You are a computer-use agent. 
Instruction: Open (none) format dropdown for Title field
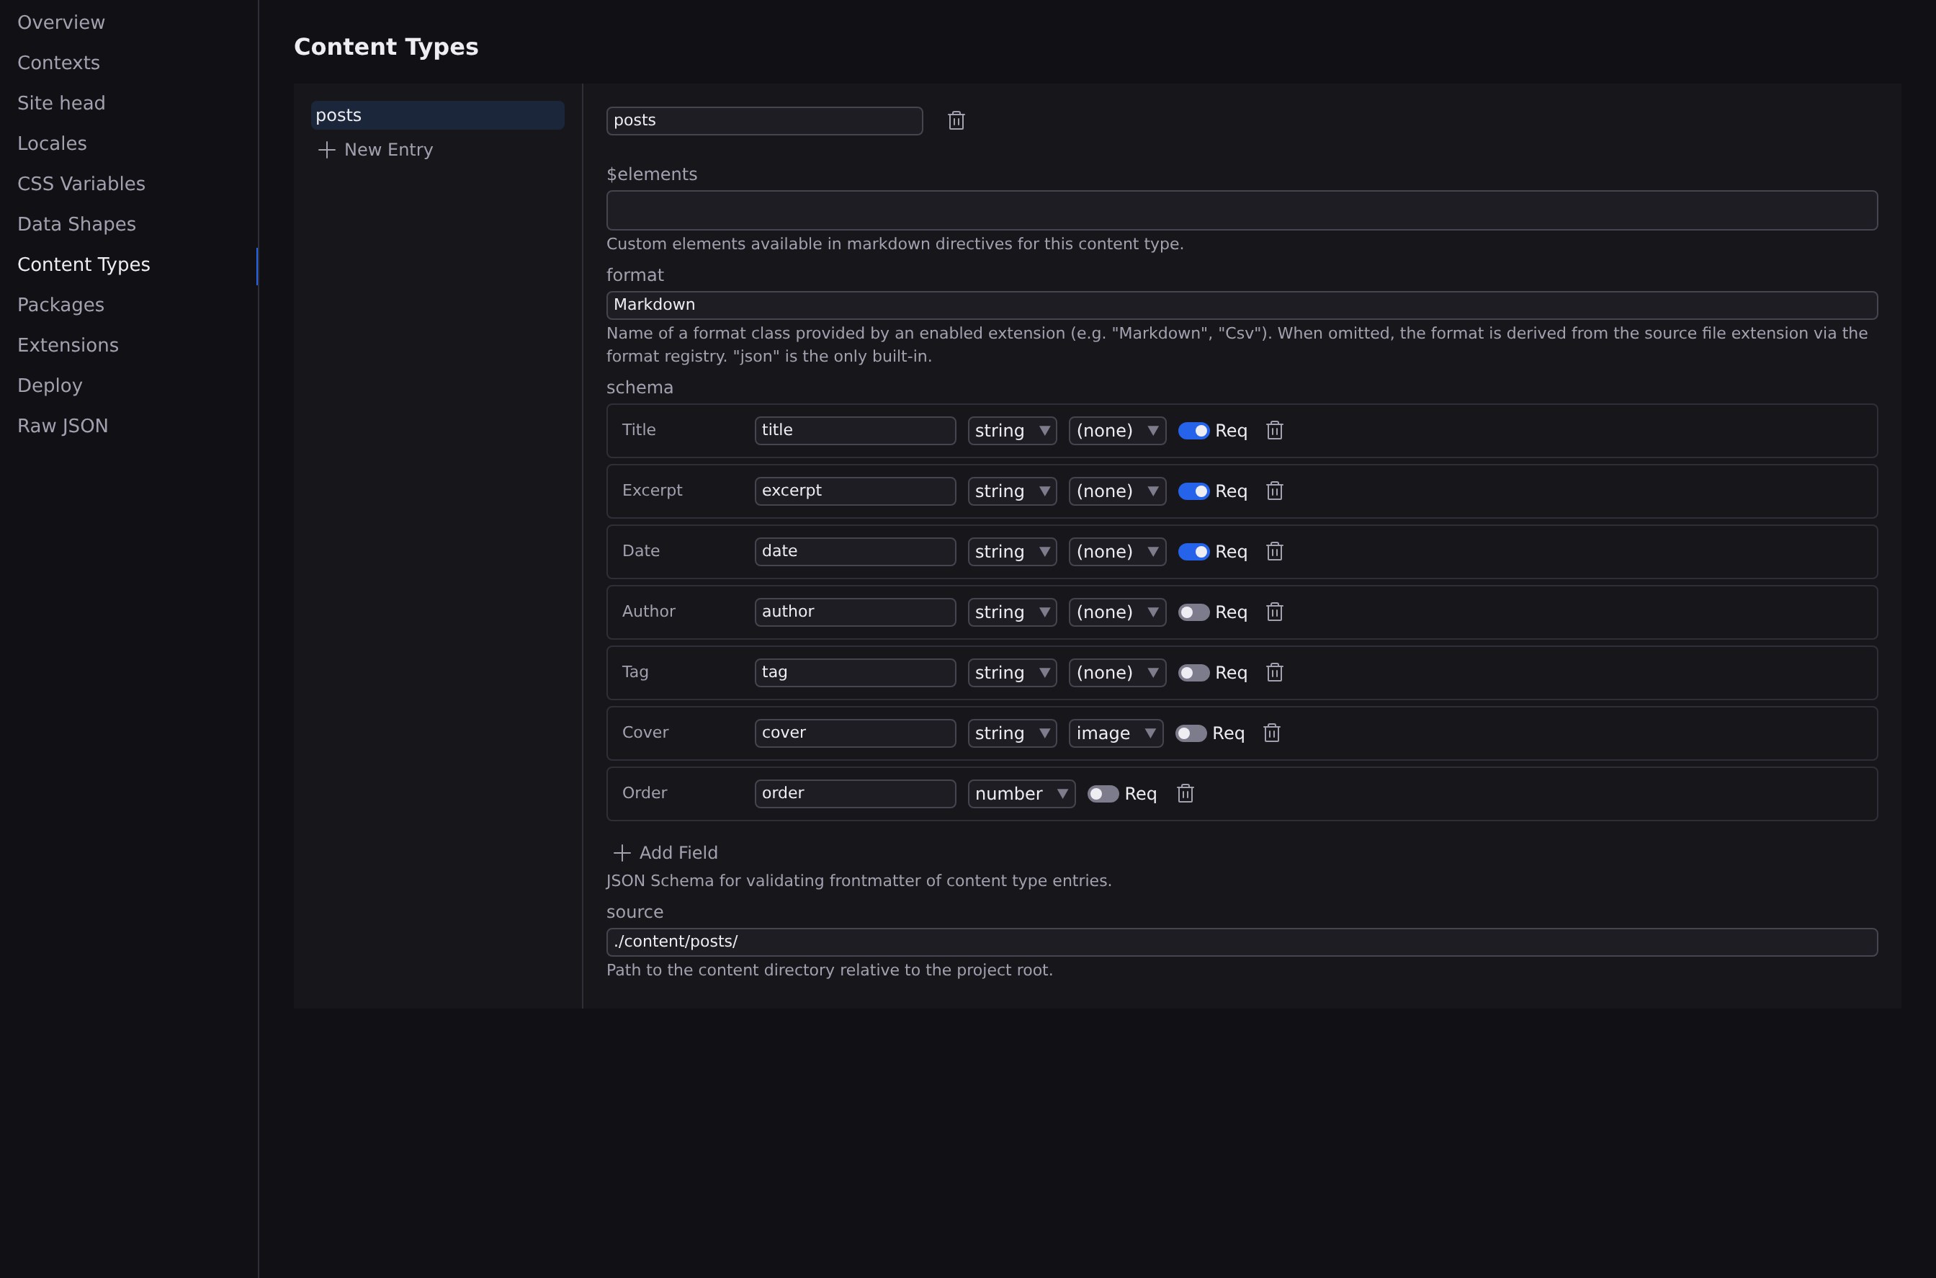click(x=1117, y=430)
